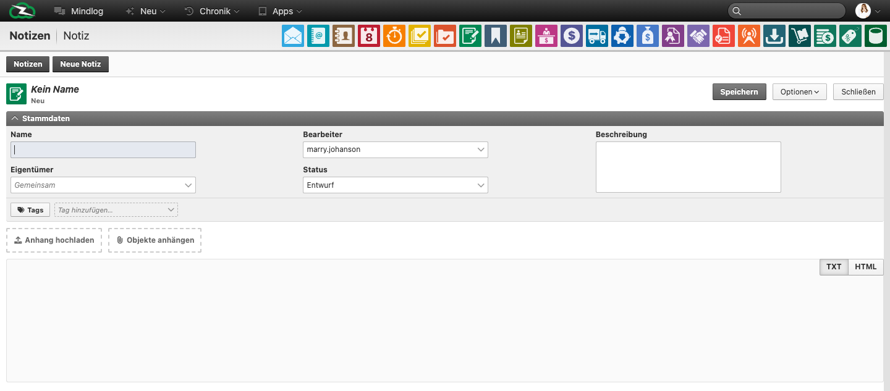Open the light blue Mail envelope app icon
Image resolution: width=890 pixels, height=391 pixels.
[293, 36]
